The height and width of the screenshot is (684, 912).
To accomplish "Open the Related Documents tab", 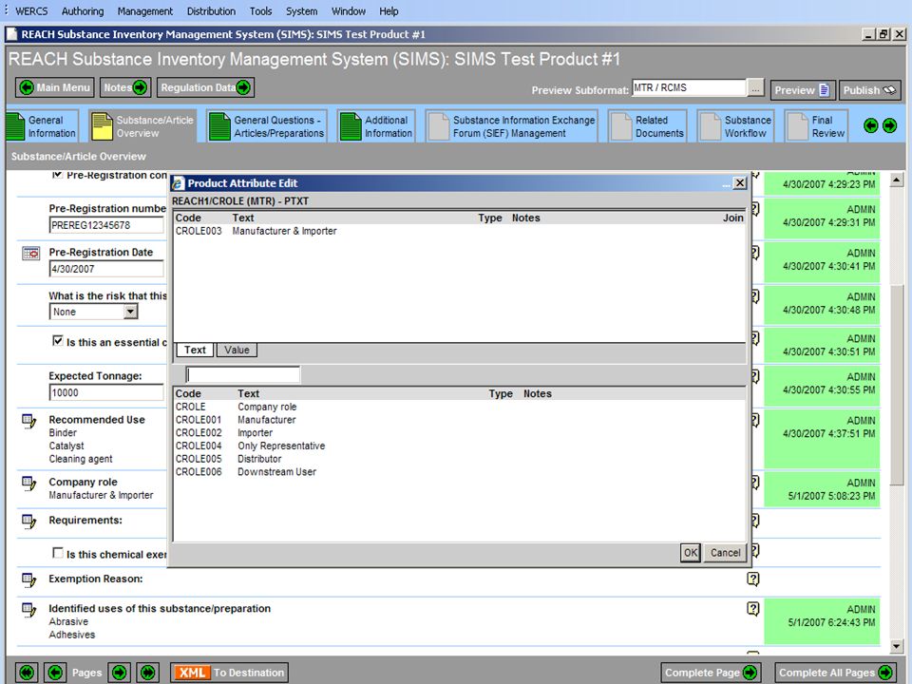I will coord(647,126).
